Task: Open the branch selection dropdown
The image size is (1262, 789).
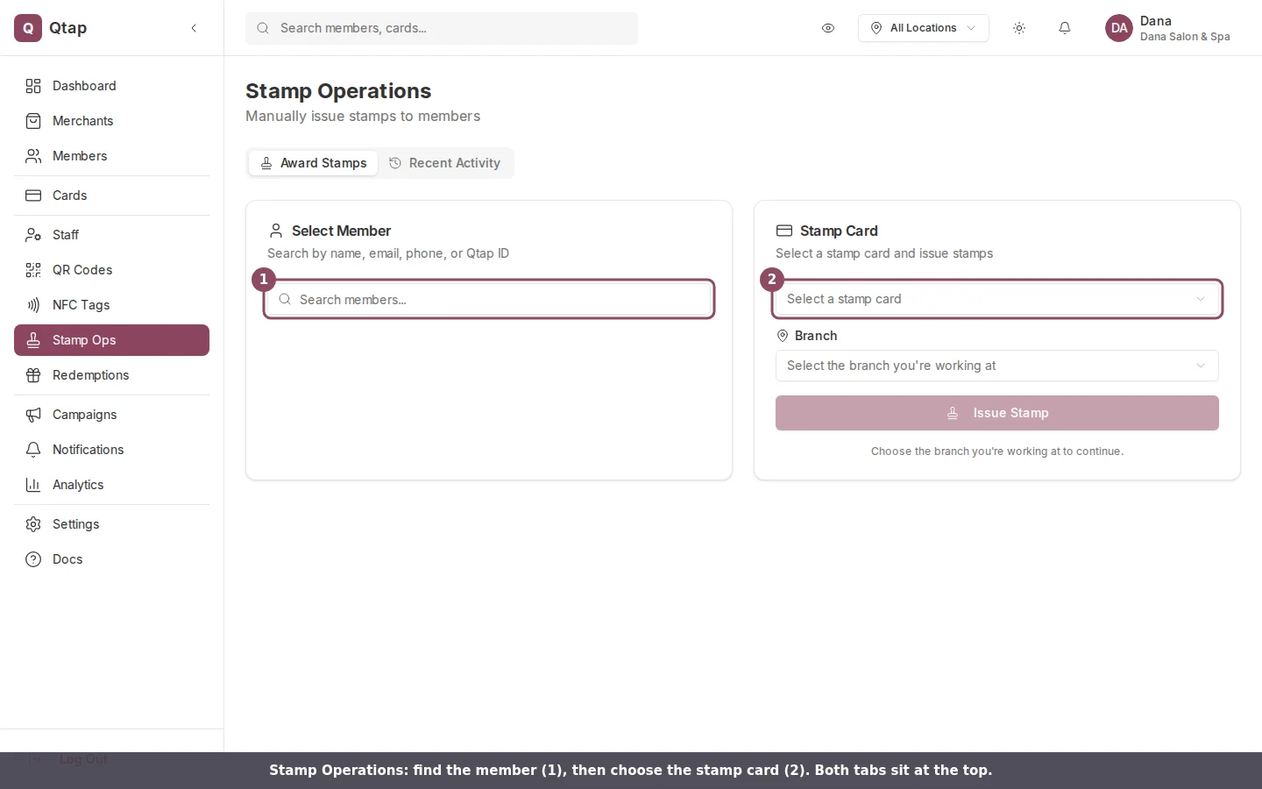Action: coord(997,366)
